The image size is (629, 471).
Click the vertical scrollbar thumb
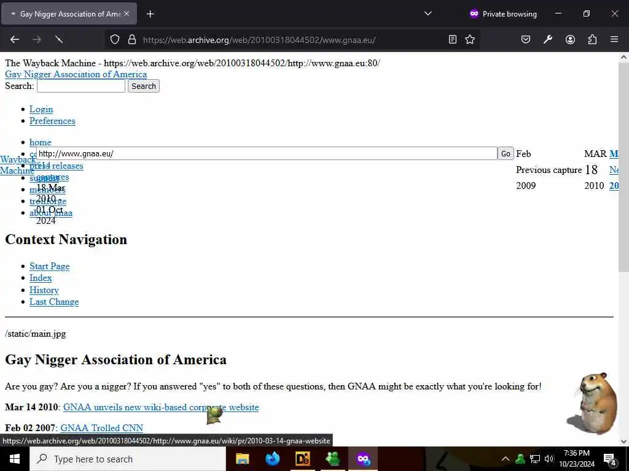(x=623, y=167)
